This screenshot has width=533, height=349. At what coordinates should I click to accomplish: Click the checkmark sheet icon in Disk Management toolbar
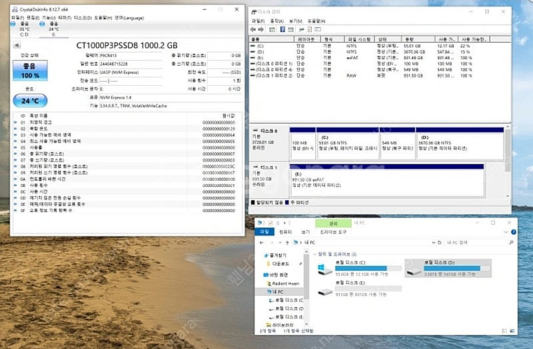[310, 29]
